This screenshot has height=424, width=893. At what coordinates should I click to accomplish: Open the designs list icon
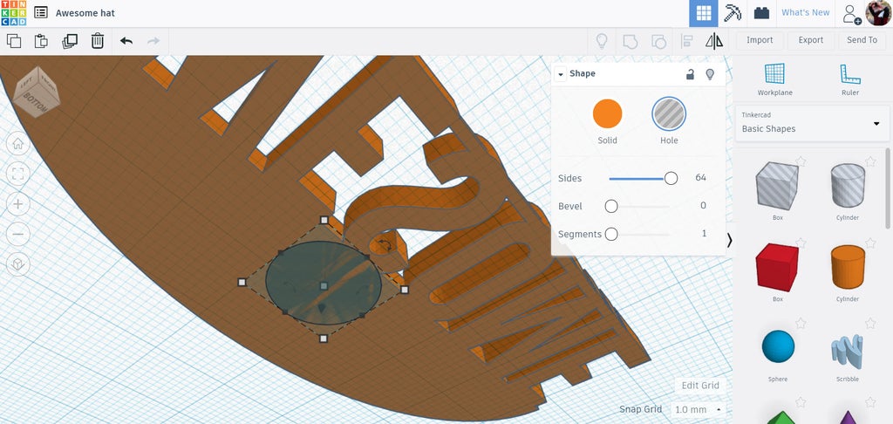click(x=40, y=12)
